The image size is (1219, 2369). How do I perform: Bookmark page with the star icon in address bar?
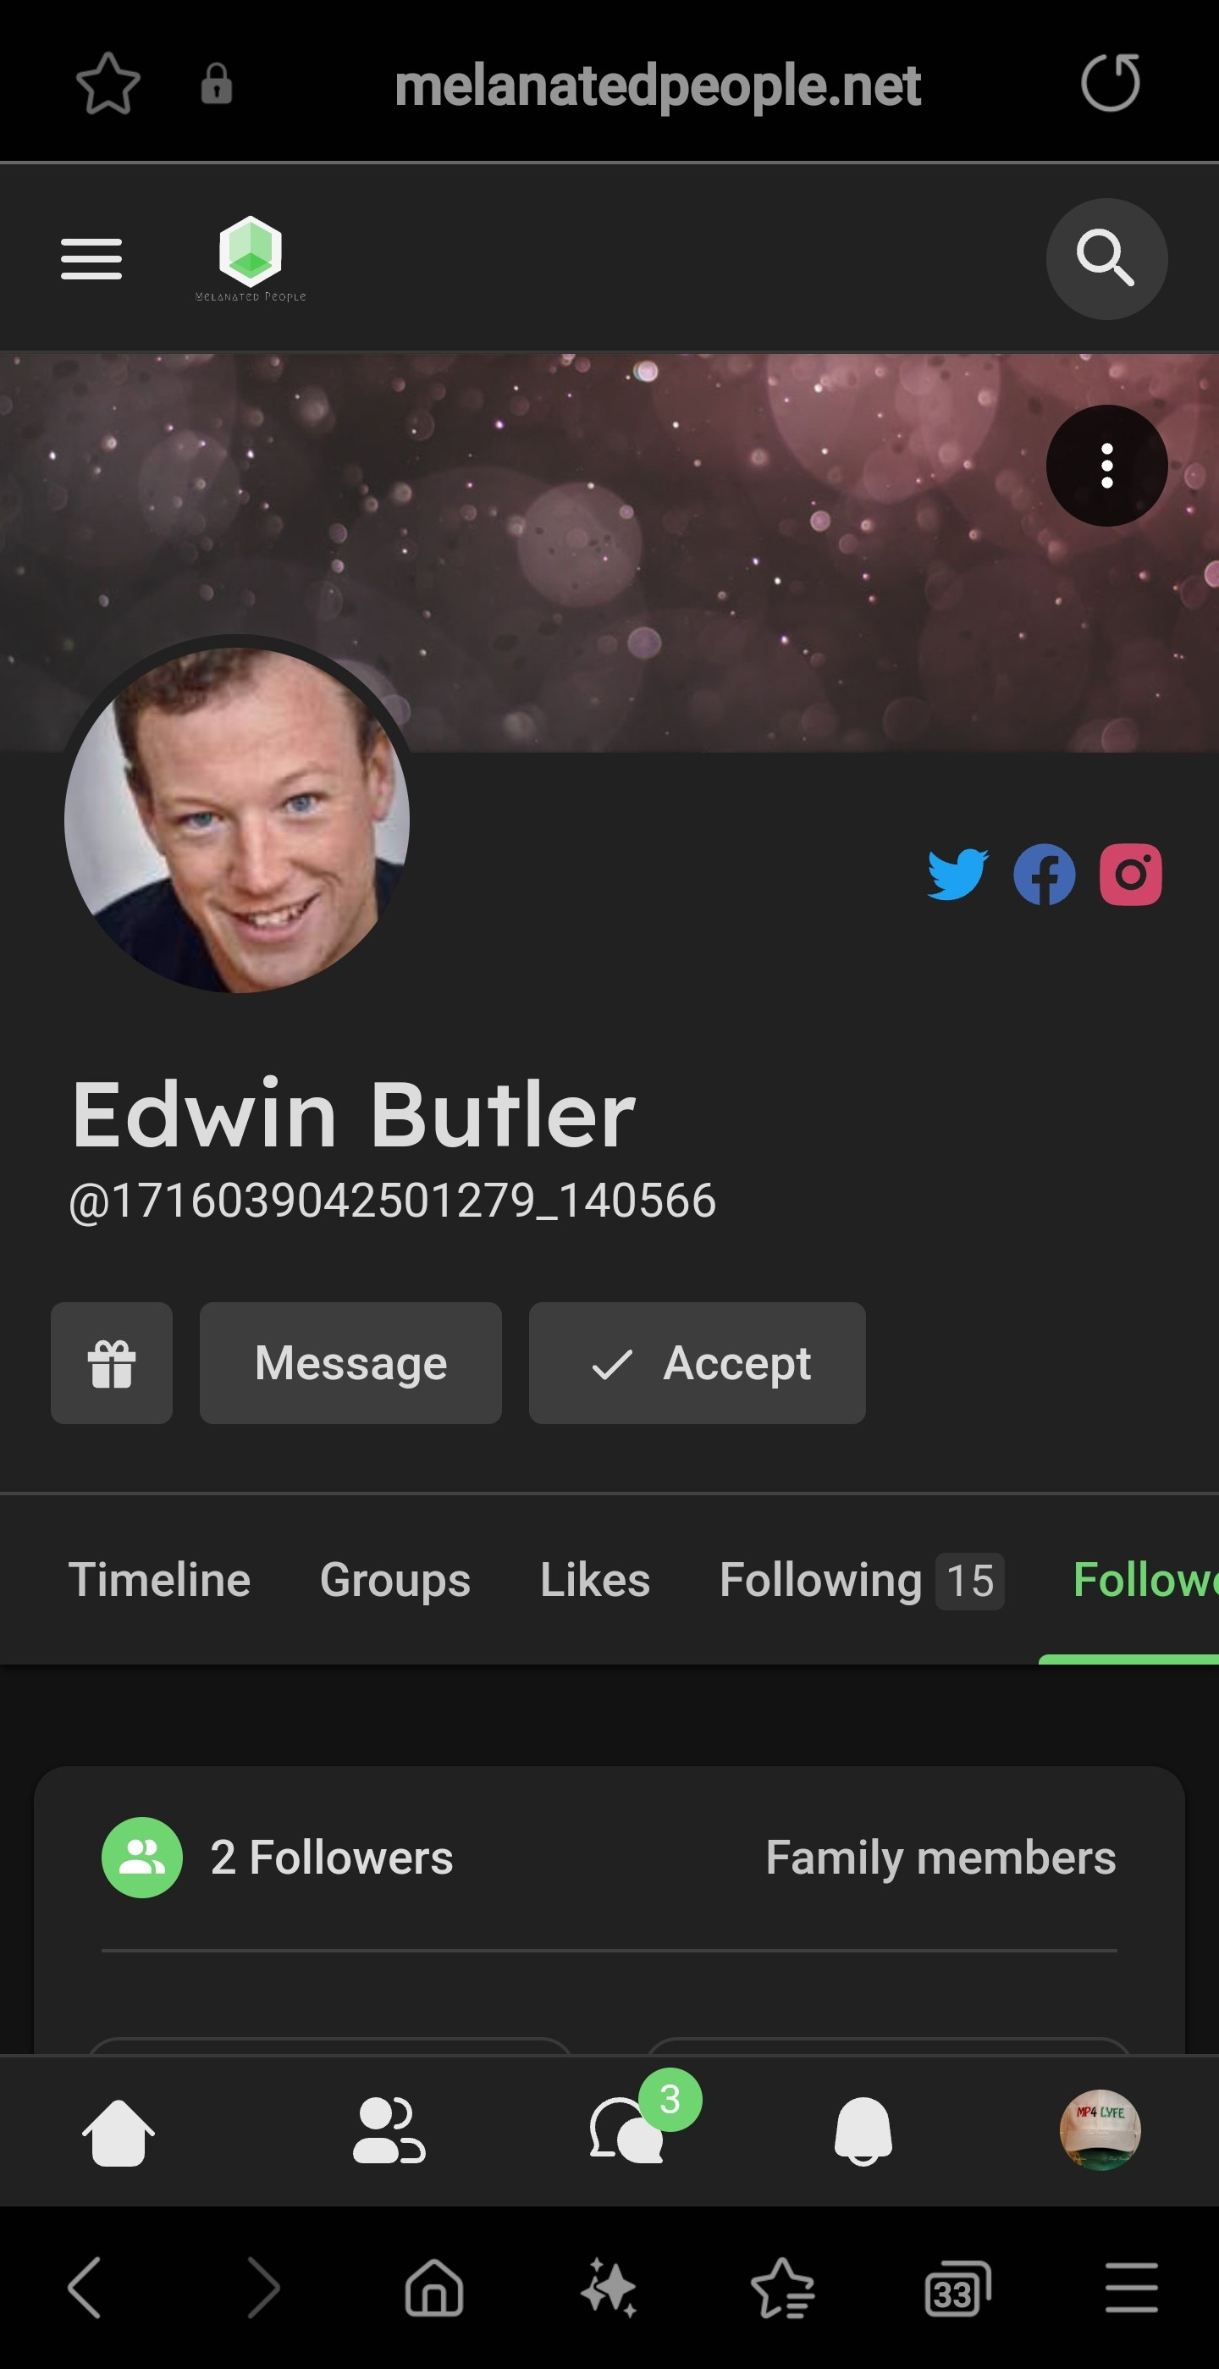pyautogui.click(x=108, y=84)
